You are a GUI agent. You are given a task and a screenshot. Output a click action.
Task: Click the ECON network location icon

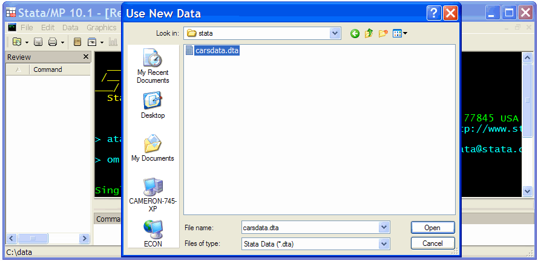(153, 233)
